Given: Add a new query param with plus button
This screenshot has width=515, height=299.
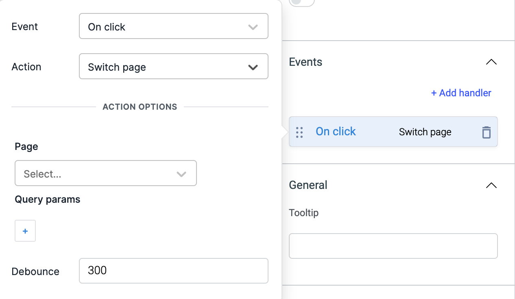Looking at the screenshot, I should [25, 231].
